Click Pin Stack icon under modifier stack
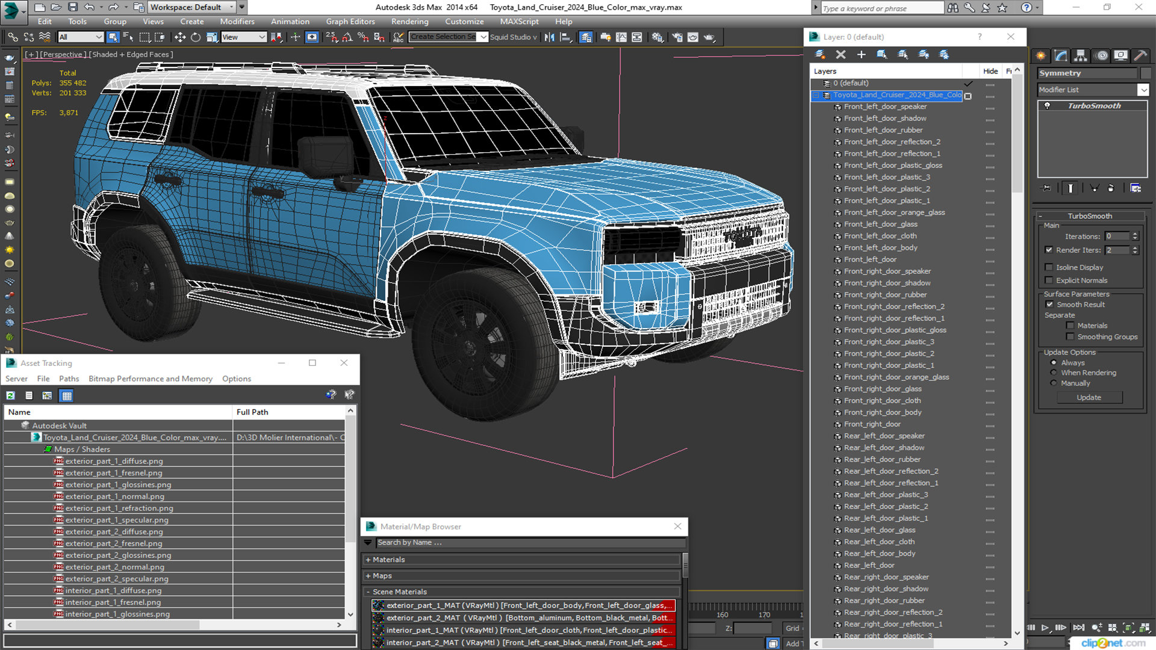Screen dimensions: 1156x650 pyautogui.click(x=1046, y=188)
